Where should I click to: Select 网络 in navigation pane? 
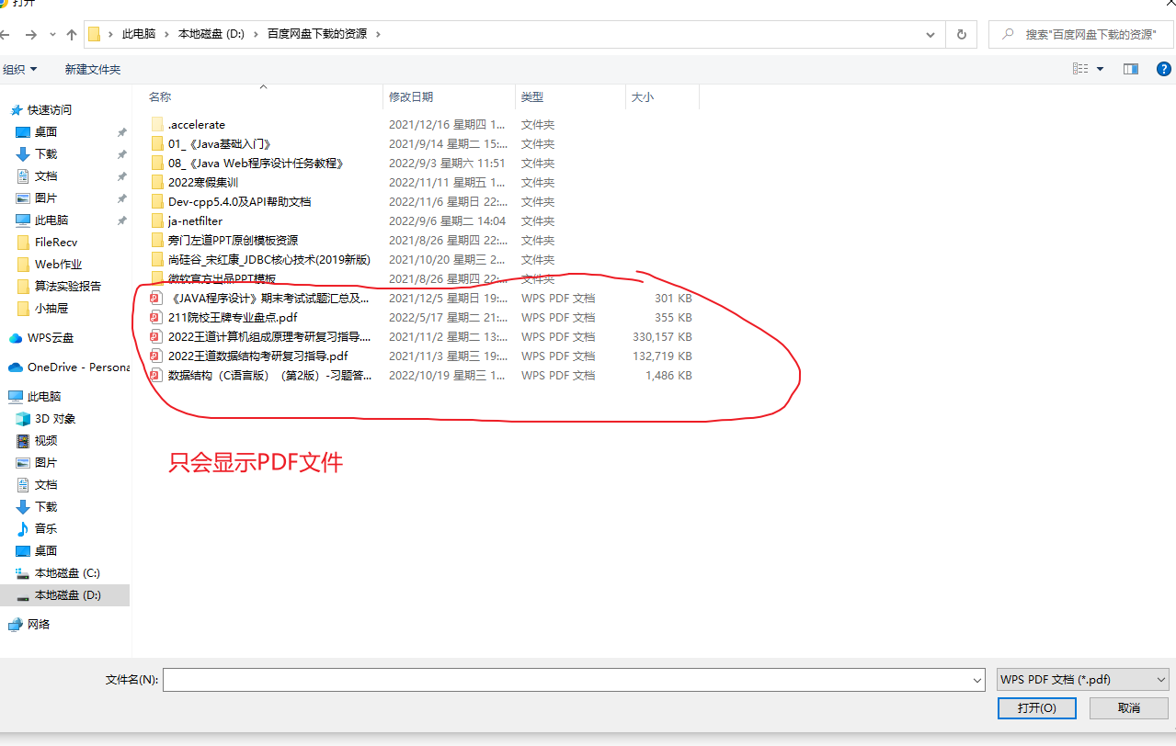click(39, 624)
